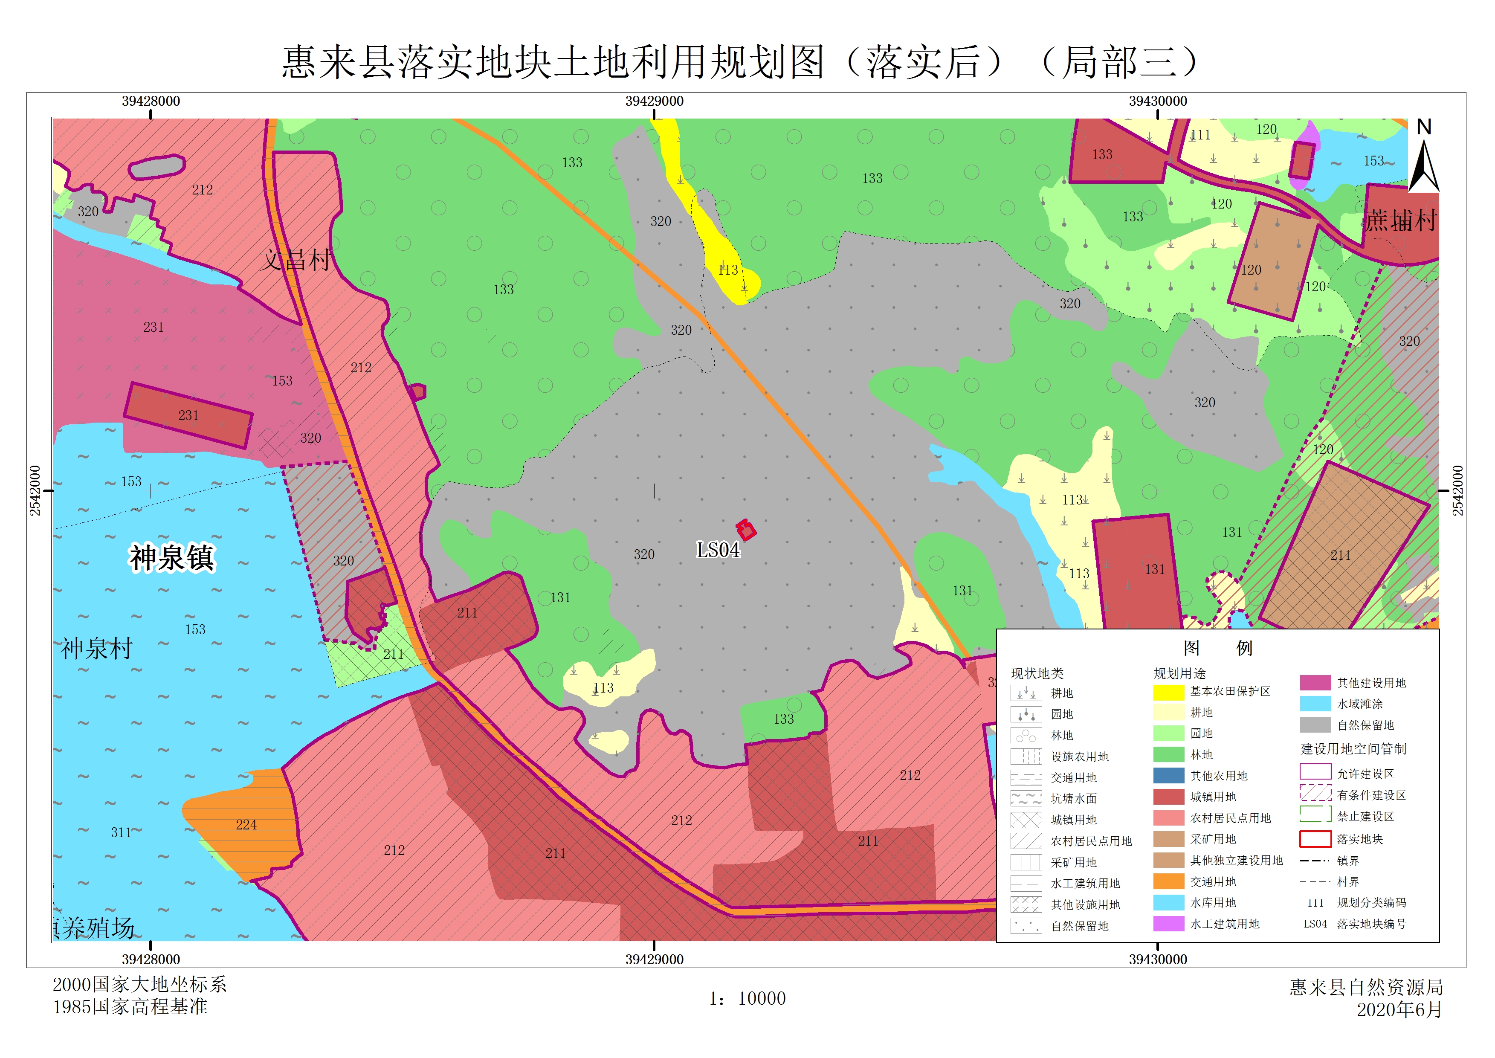The height and width of the screenshot is (1058, 1495).
Task: Click the 坑塘水面 wave pattern symbol
Action: point(1026,799)
